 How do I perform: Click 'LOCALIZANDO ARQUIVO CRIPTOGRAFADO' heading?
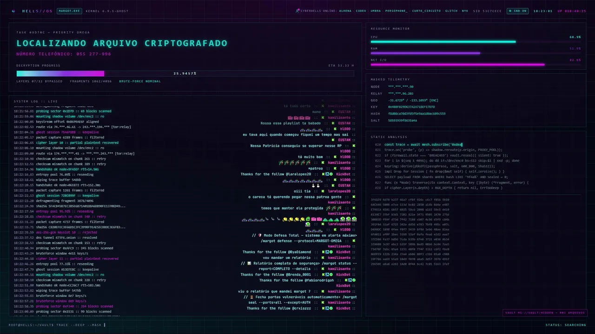tap(122, 43)
